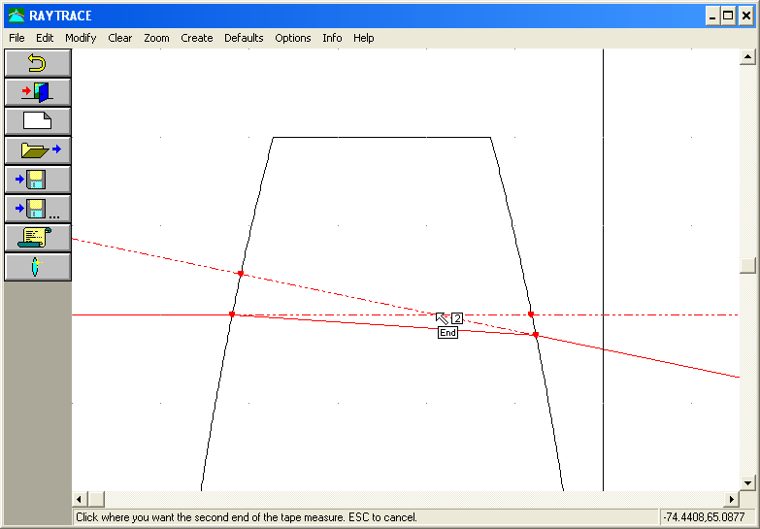The width and height of the screenshot is (760, 529).
Task: Open the Info menu
Action: (x=332, y=38)
